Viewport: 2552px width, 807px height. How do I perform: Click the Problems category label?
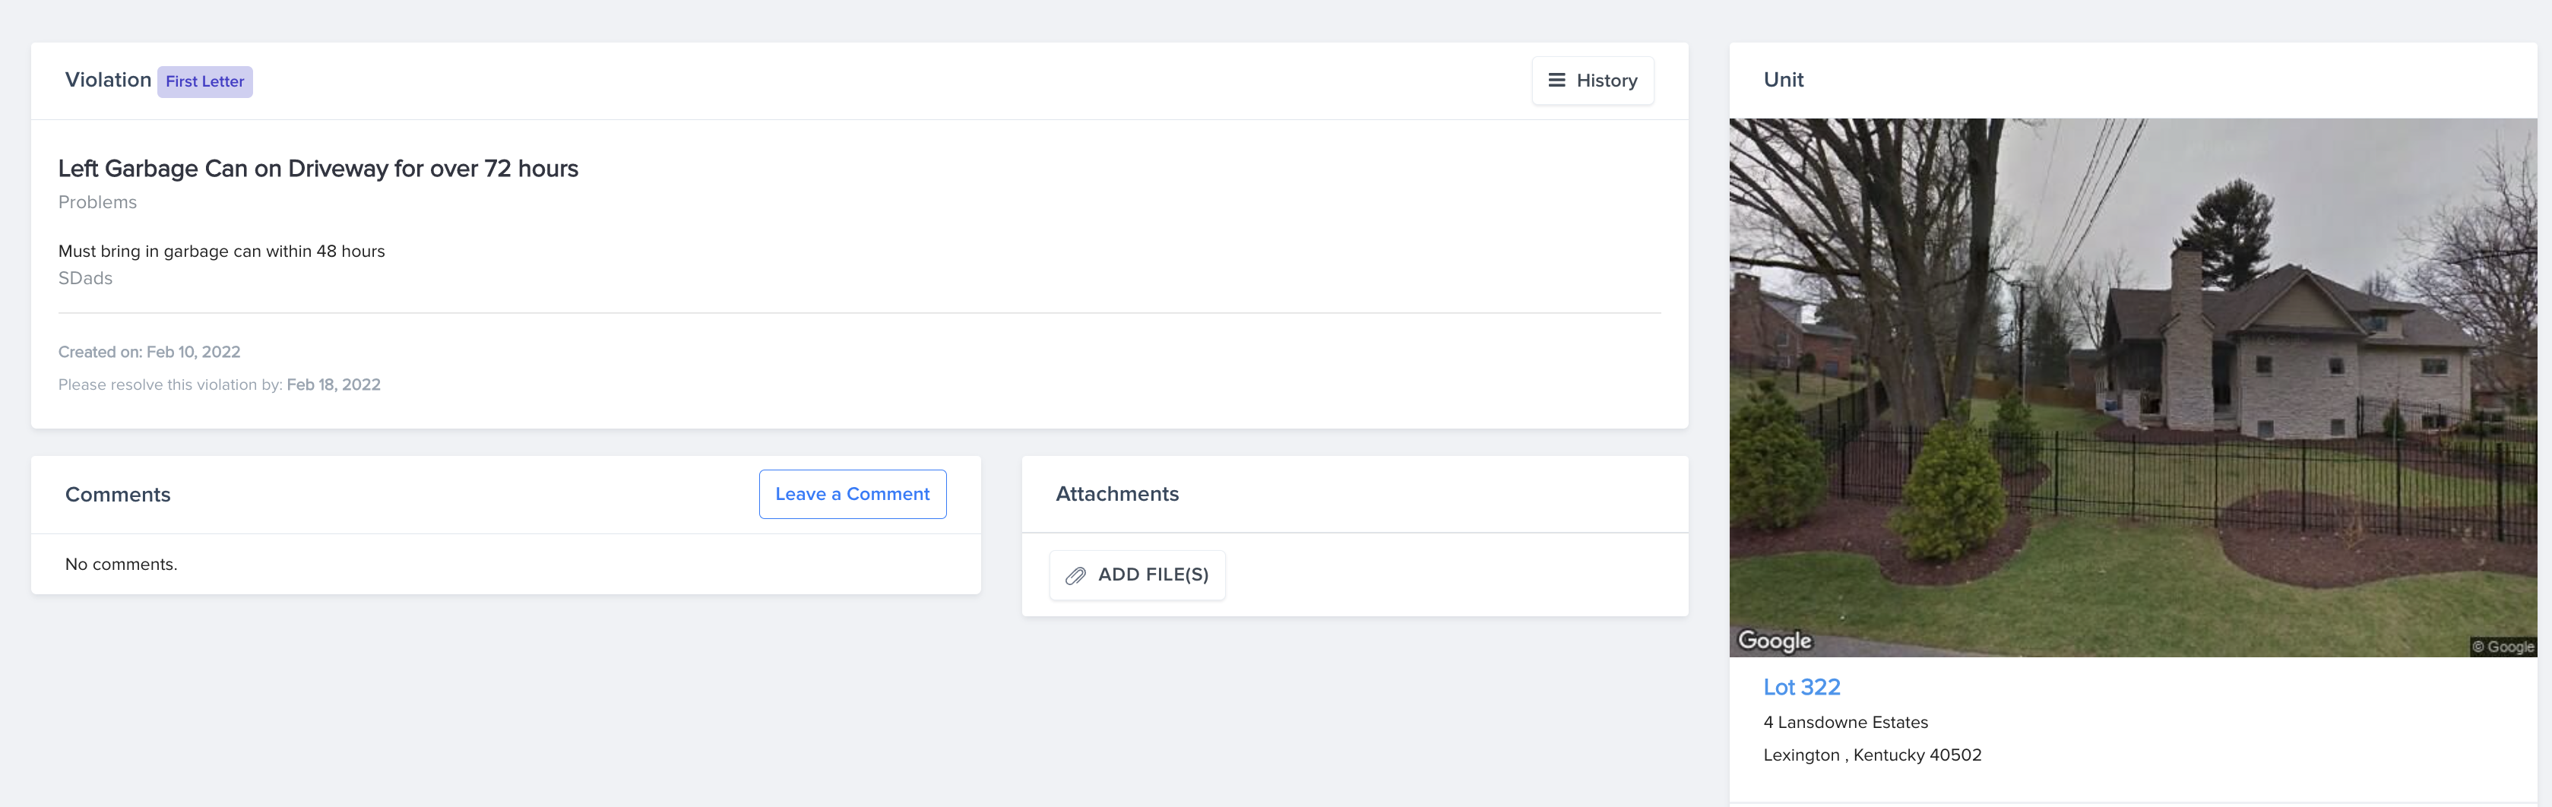pyautogui.click(x=97, y=202)
